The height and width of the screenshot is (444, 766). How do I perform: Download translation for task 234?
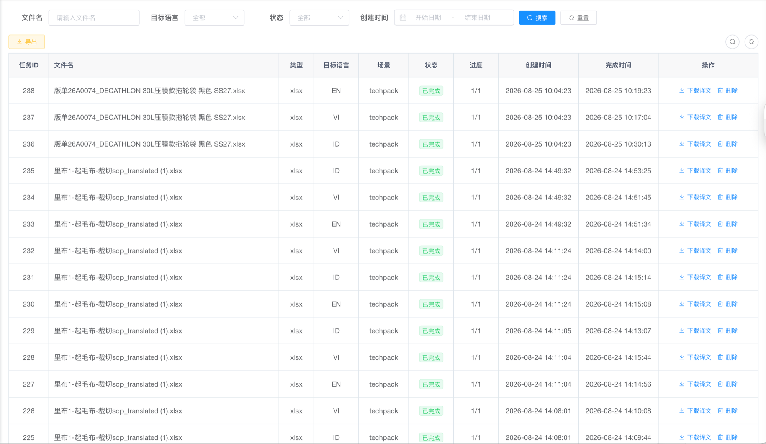695,198
